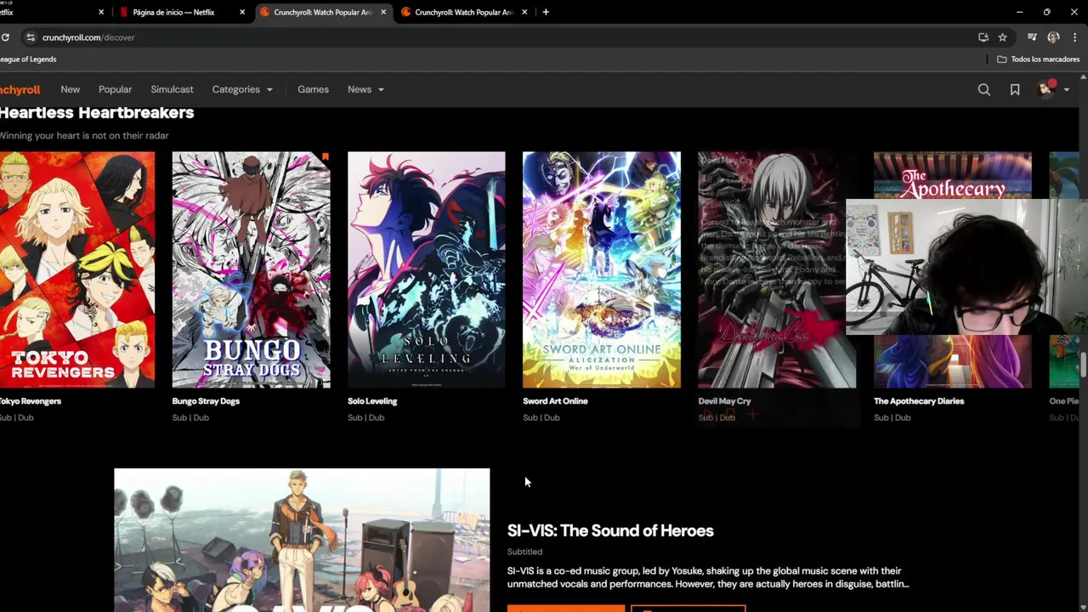The width and height of the screenshot is (1088, 612).
Task: Click the Devil May Cry title text
Action: tap(724, 401)
